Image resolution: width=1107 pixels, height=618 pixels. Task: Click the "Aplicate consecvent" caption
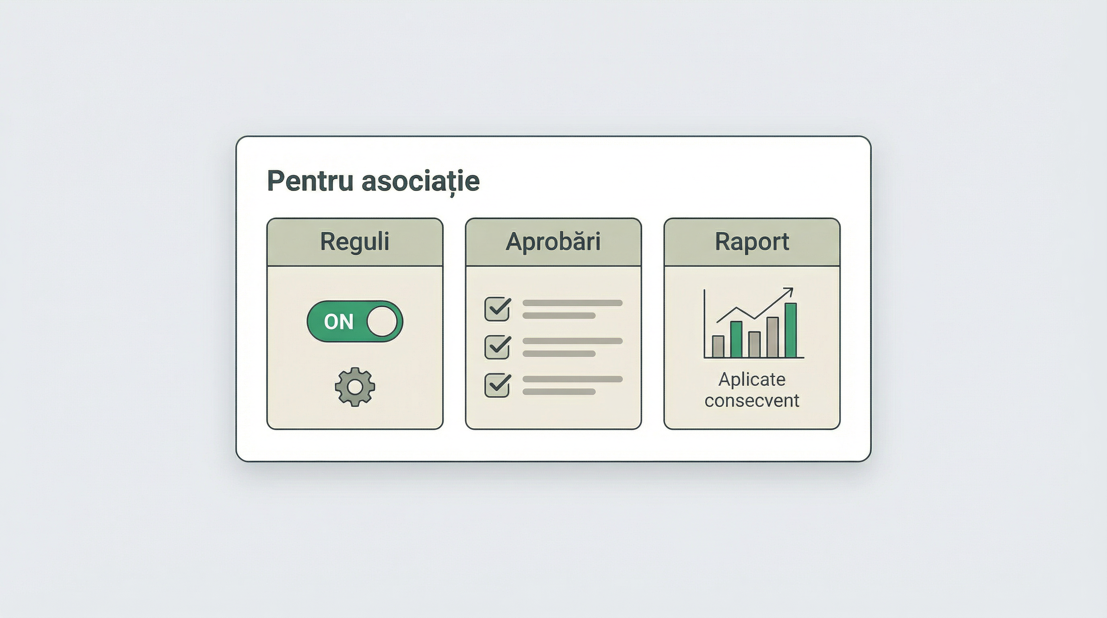[751, 390]
